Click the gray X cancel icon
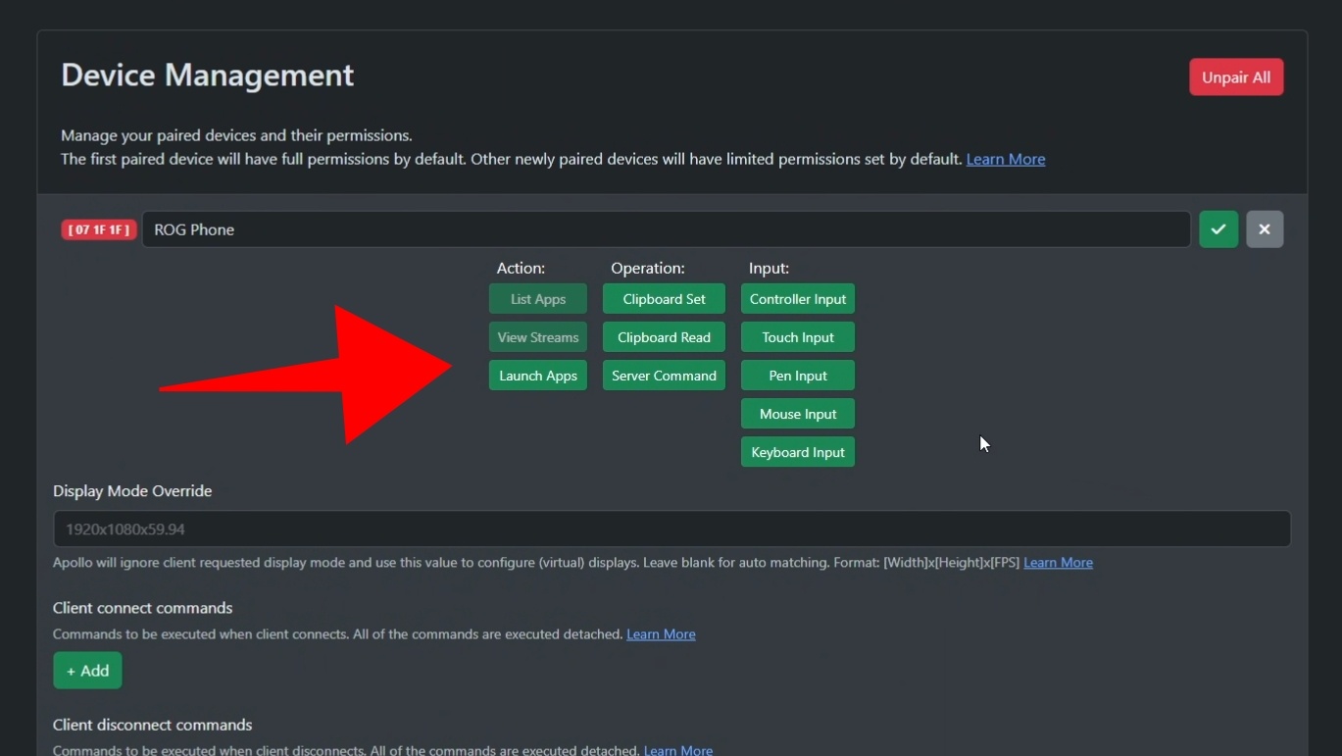 [x=1265, y=229]
